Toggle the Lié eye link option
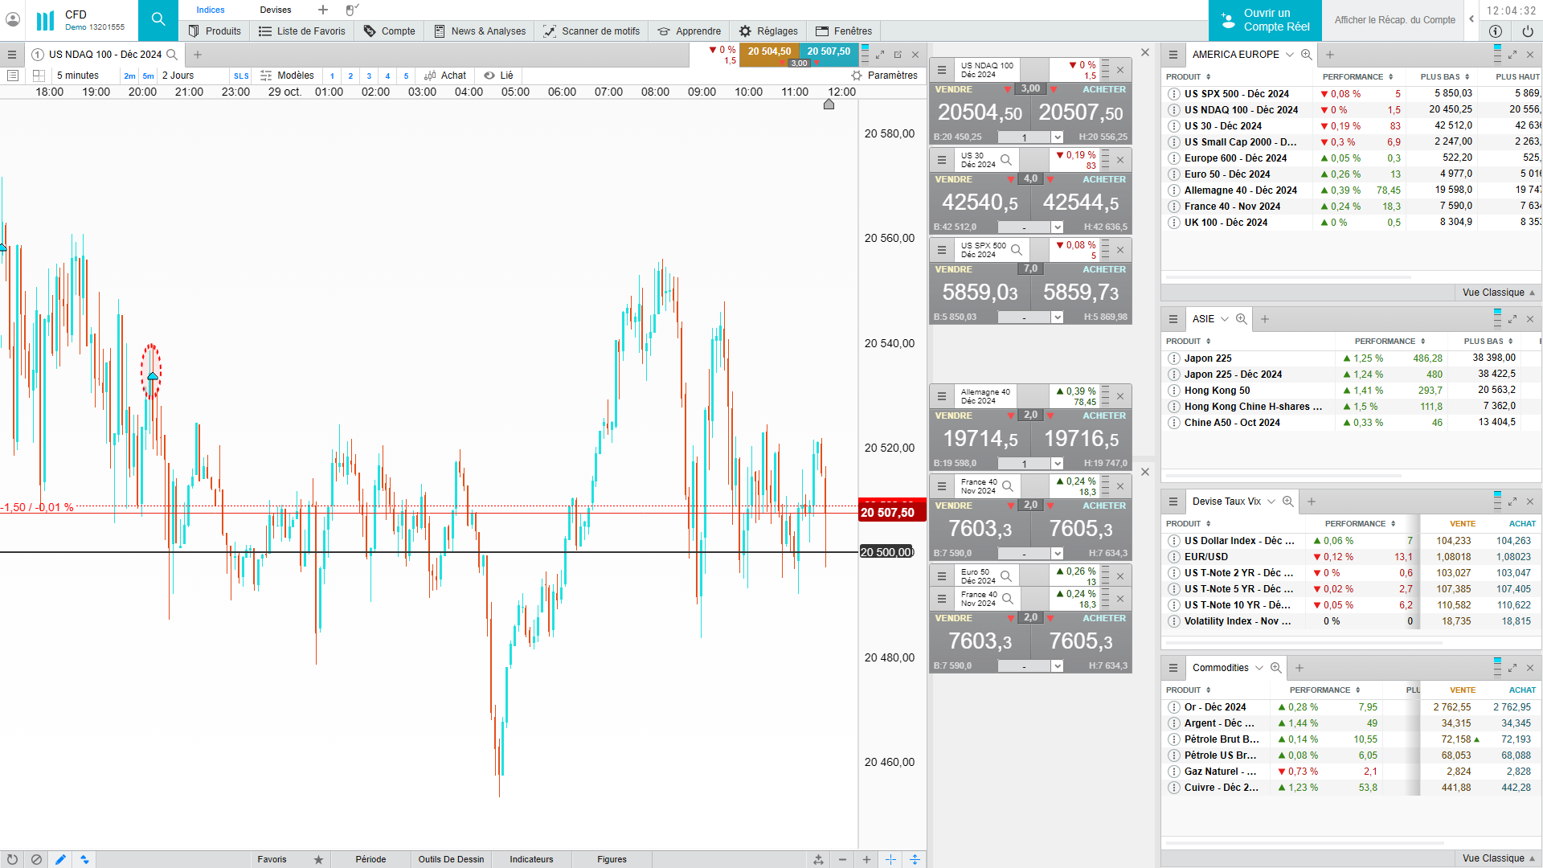Image resolution: width=1543 pixels, height=868 pixels. [x=498, y=76]
